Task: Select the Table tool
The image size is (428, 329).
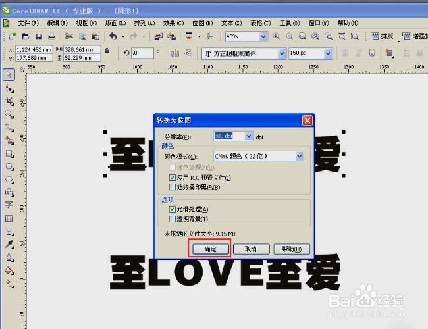Action: 9,218
